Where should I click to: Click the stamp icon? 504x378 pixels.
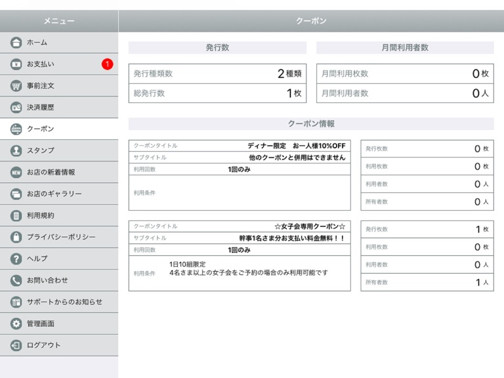point(16,150)
